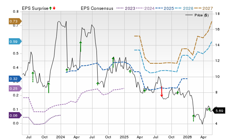
Task: Click the 8 label on the price axis
Action: [216, 92]
